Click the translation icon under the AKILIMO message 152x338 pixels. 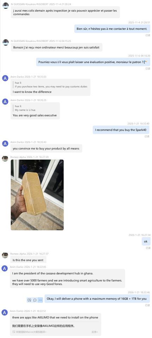click(x=14, y=332)
